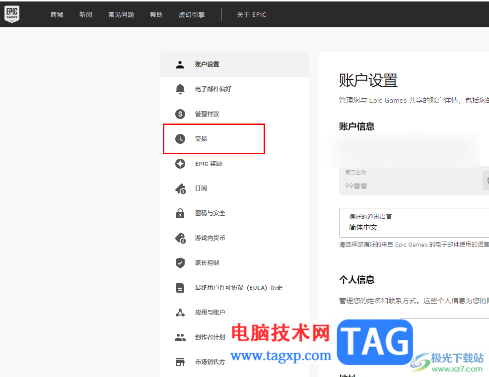This screenshot has height=377, width=489.
Task: Go to the EPIC 奖励 section
Action: pyautogui.click(x=235, y=164)
